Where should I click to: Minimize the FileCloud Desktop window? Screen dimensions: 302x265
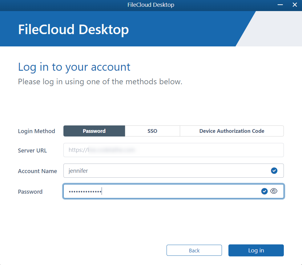tap(280, 5)
